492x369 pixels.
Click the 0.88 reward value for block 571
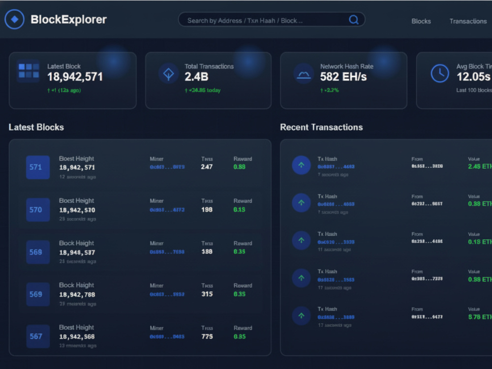[240, 167]
